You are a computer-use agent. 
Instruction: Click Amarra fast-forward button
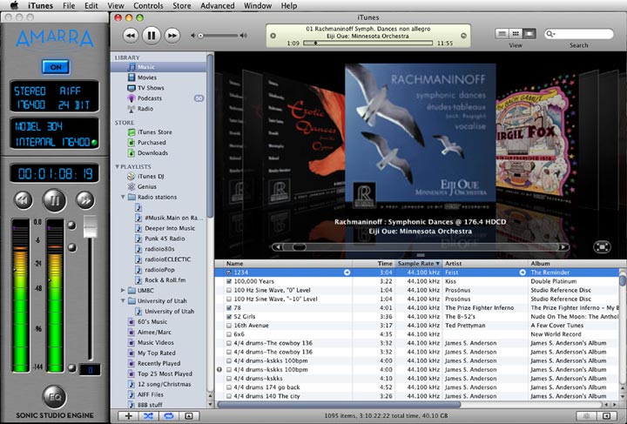pos(85,200)
